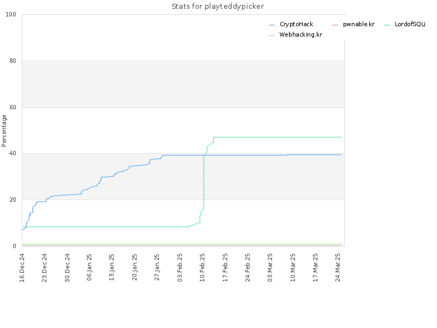Click the steep LordofSQLi rise at 10.Feb.25

coord(204,183)
